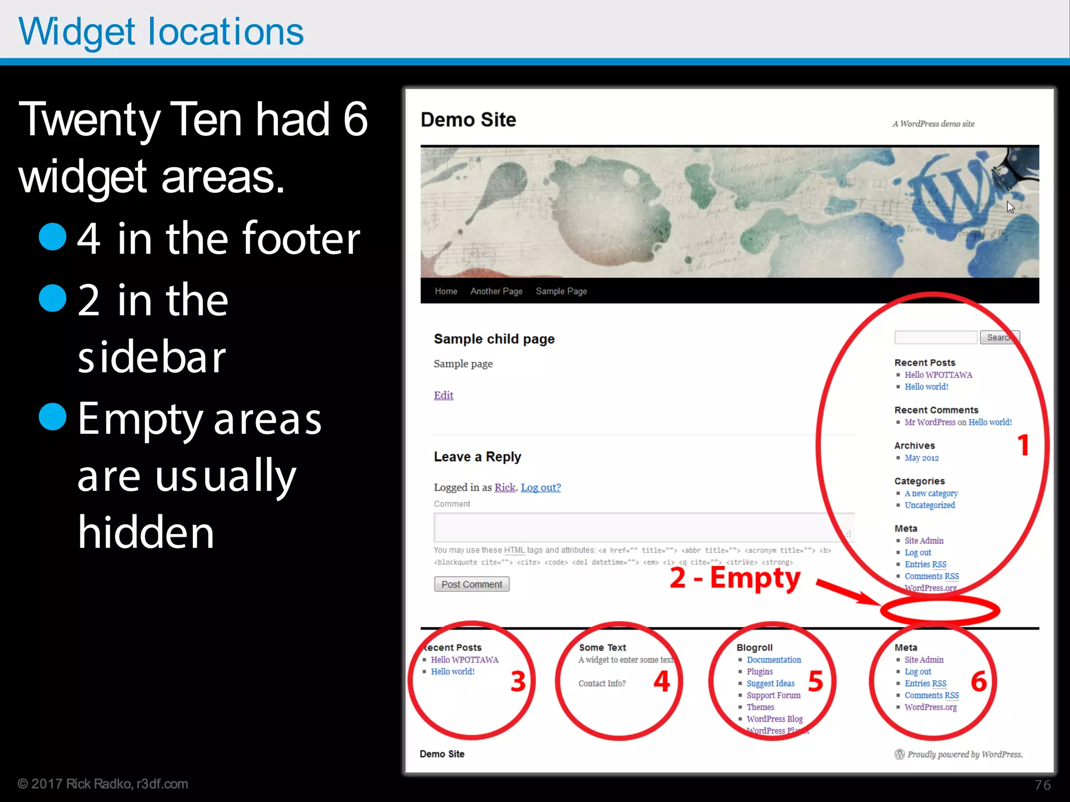Image resolution: width=1070 pixels, height=802 pixels.
Task: Click the Edit link under Sample page
Action: [443, 395]
